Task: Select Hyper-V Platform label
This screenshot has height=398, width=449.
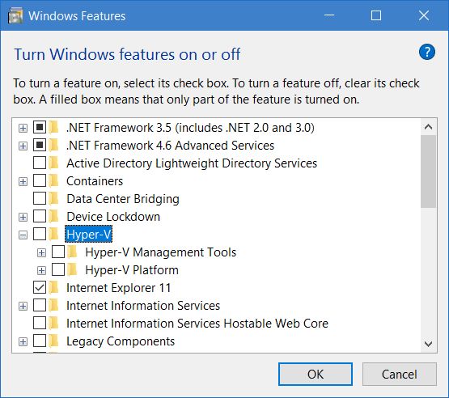Action: point(132,270)
